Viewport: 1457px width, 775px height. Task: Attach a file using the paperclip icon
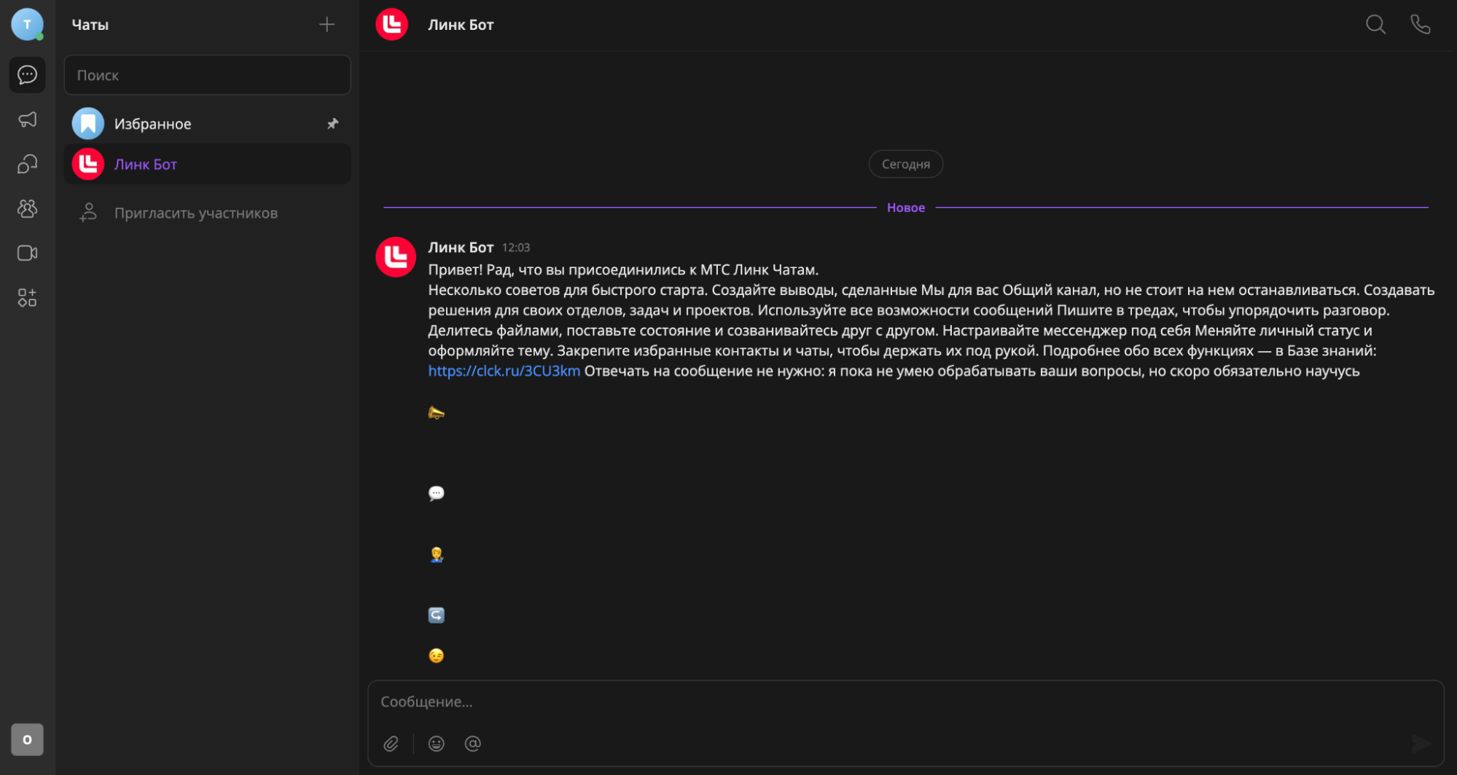391,744
